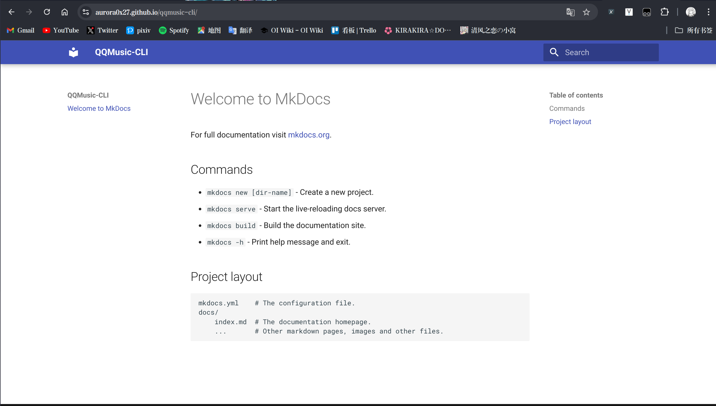Open the Gmail bookmark
Image resolution: width=716 pixels, height=406 pixels.
(x=21, y=30)
